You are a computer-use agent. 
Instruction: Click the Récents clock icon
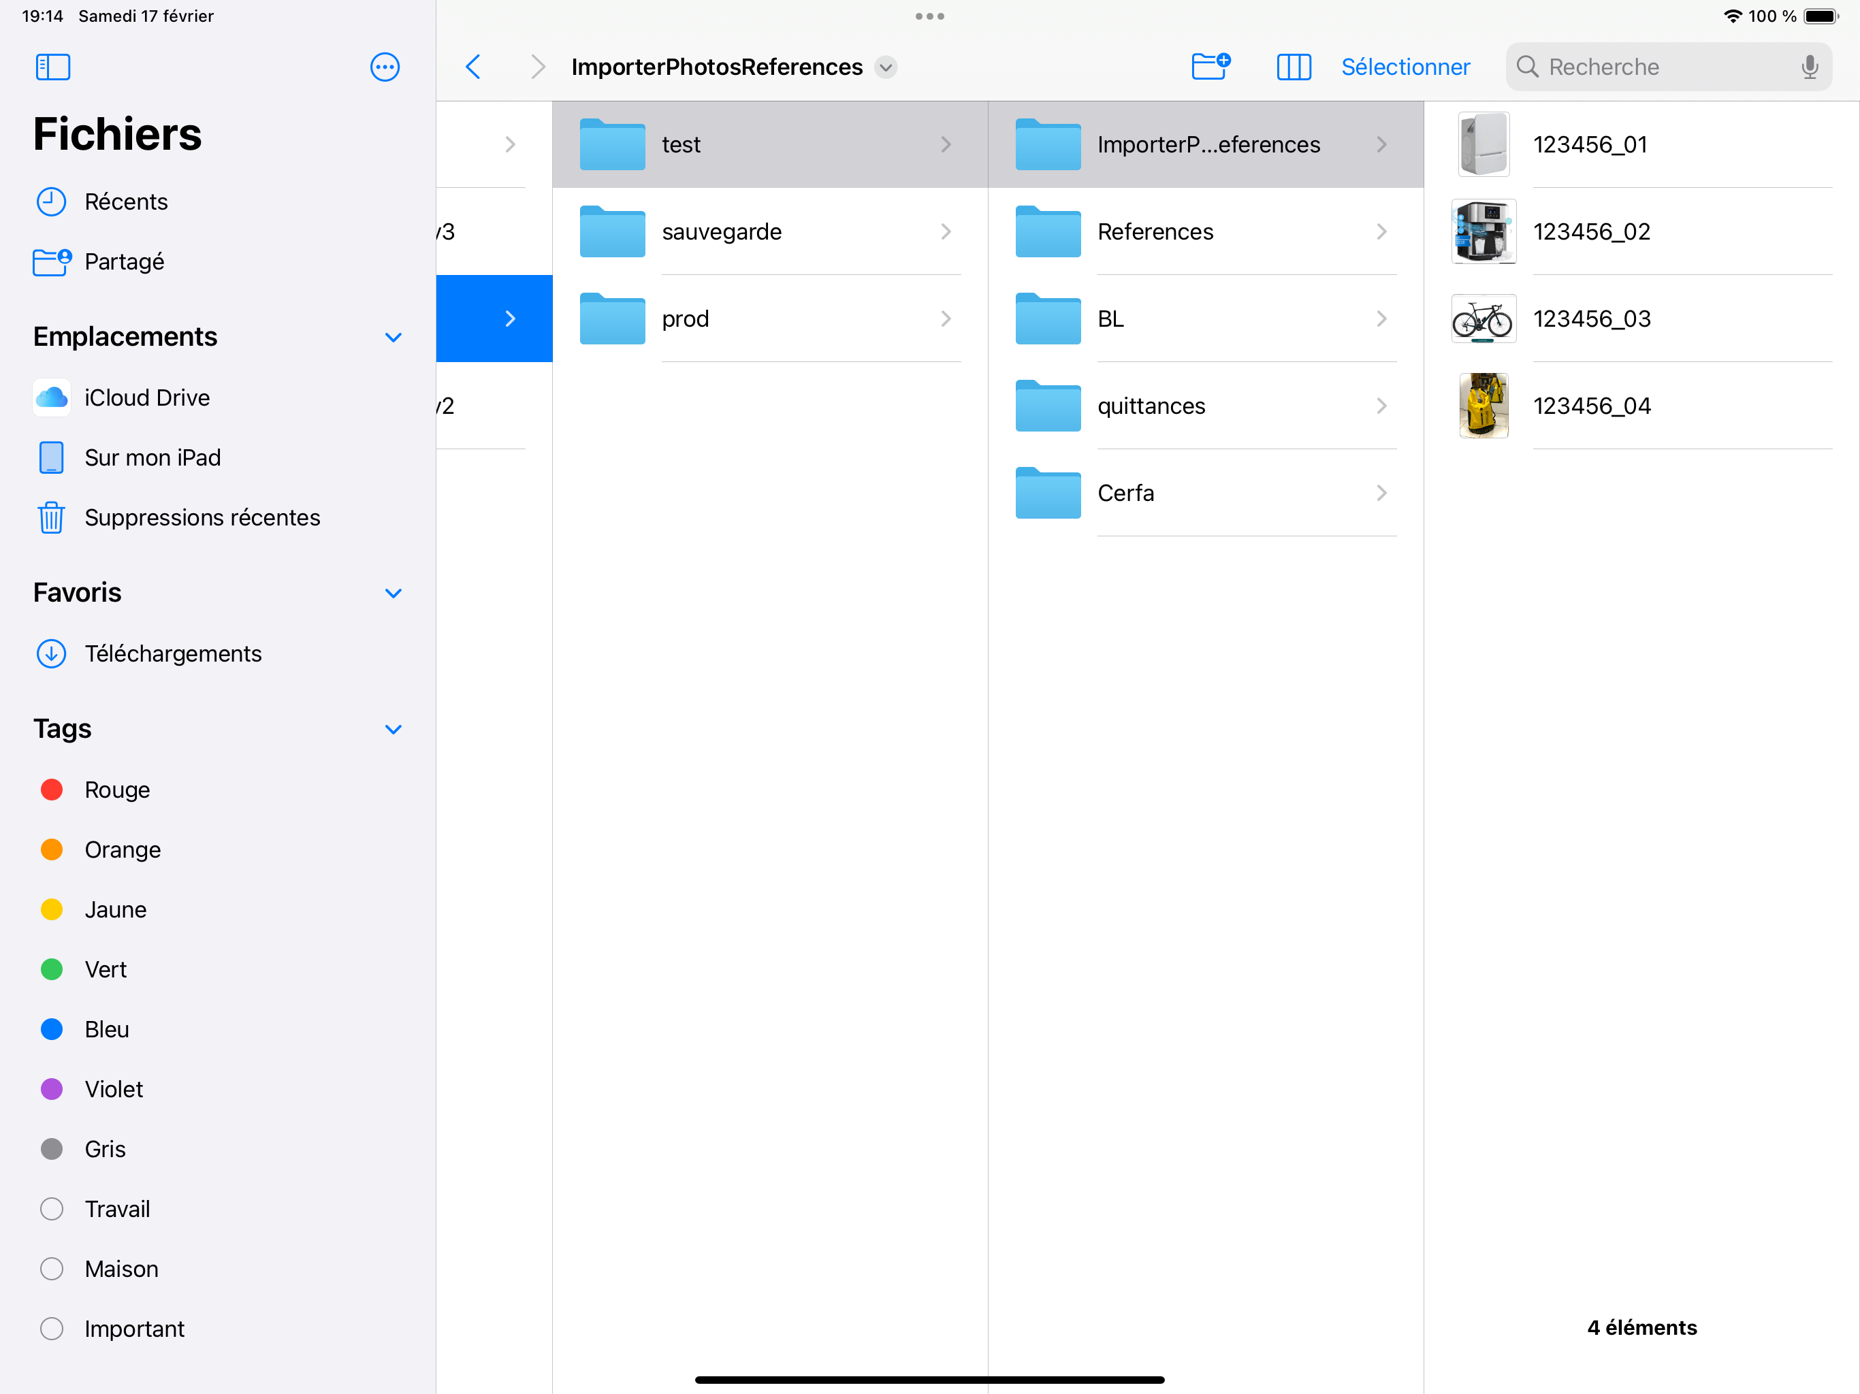(51, 201)
